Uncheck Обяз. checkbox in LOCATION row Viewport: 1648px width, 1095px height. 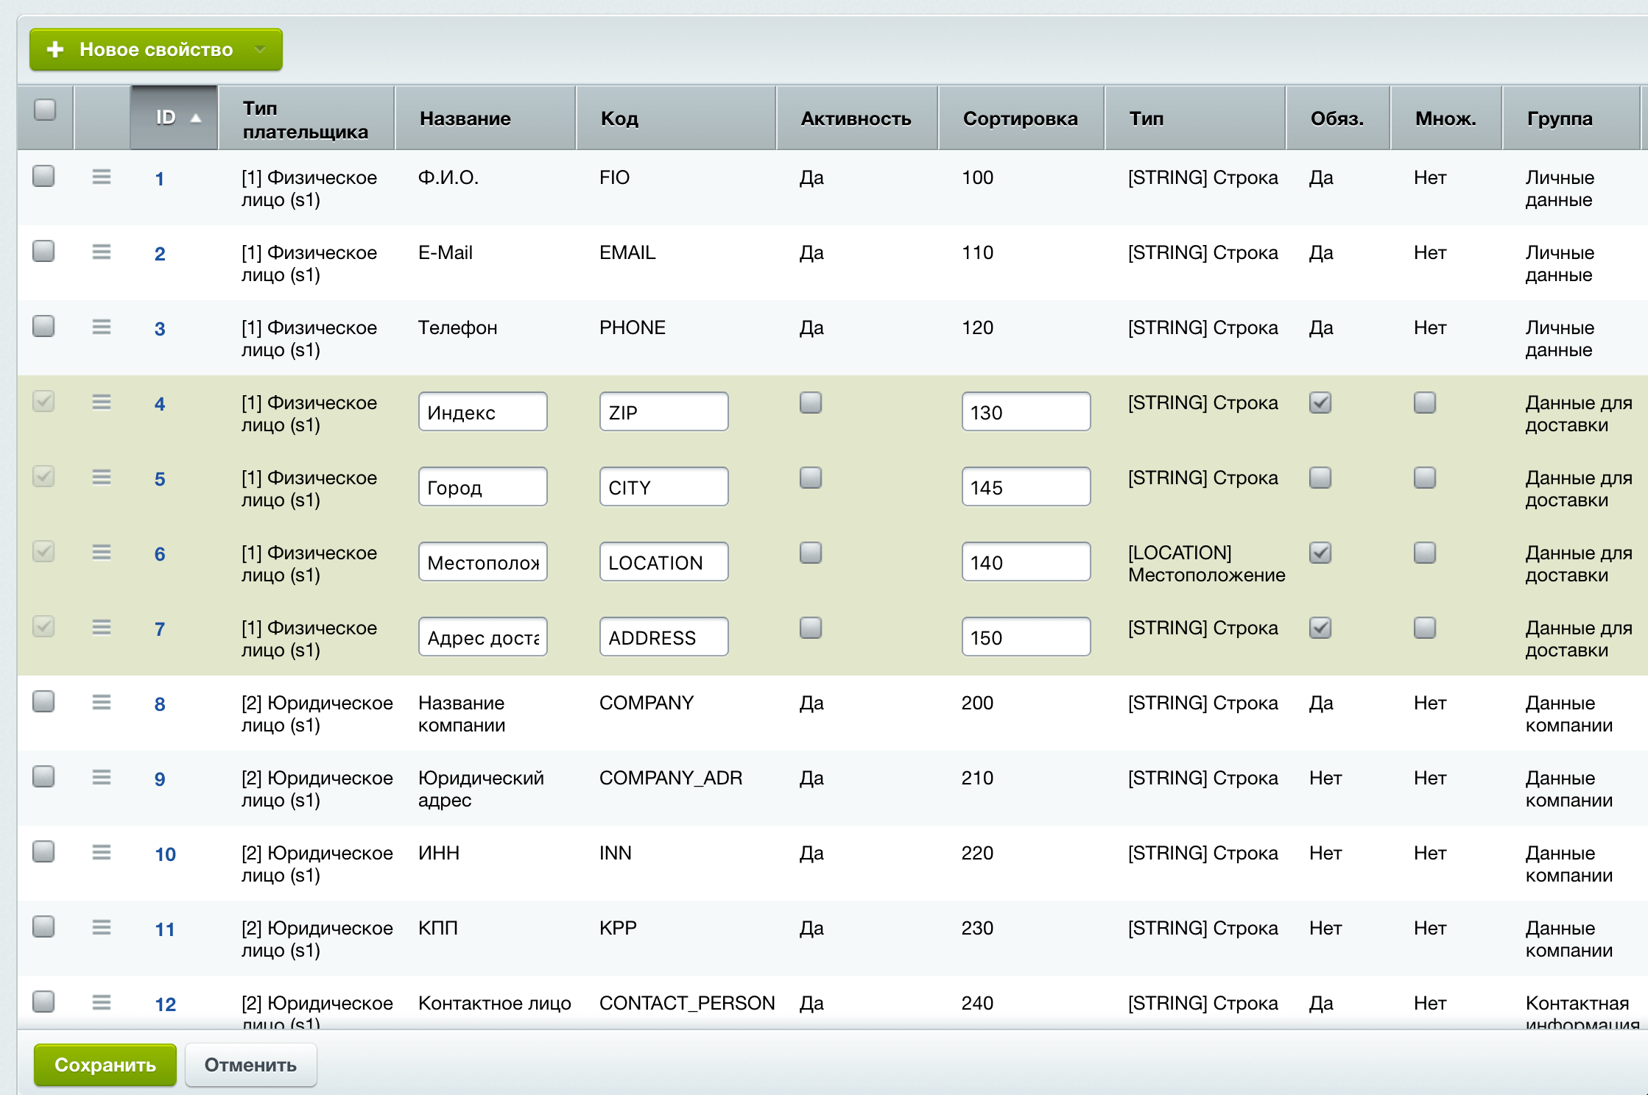[1320, 553]
